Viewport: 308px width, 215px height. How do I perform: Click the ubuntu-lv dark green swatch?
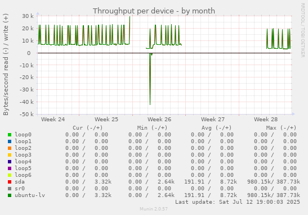[10, 195]
